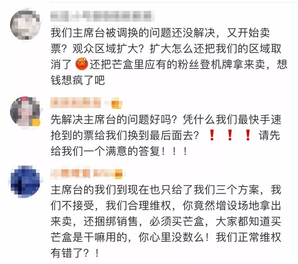Screen dimensions: 298x264
Task: Open the third commenter's orange blurred username
Action: click(82, 174)
